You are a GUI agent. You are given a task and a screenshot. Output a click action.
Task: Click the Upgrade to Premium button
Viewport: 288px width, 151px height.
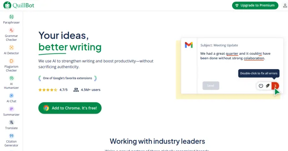[255, 5]
